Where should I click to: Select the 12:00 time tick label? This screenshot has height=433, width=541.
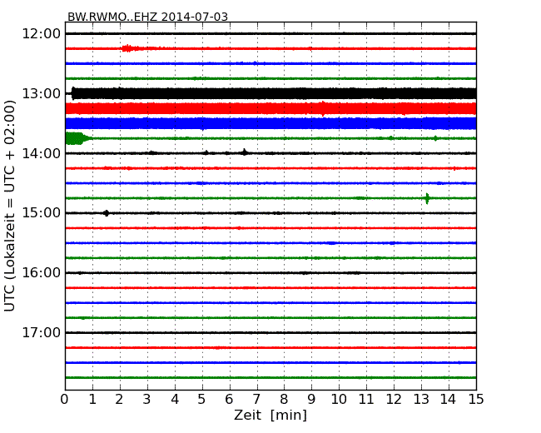[x=42, y=34]
